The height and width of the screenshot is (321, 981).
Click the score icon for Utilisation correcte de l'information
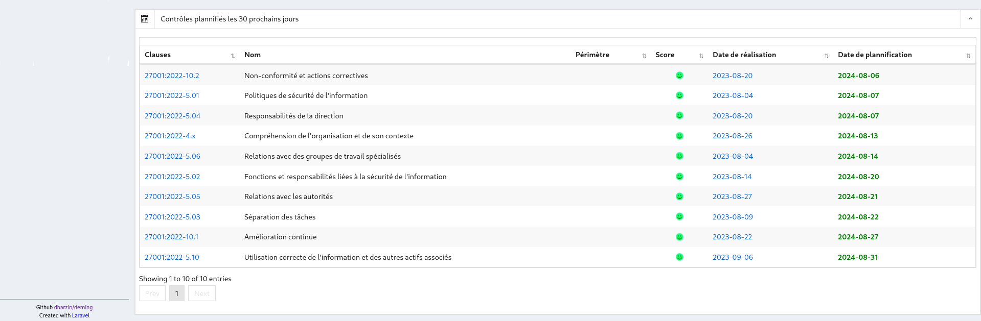(679, 257)
